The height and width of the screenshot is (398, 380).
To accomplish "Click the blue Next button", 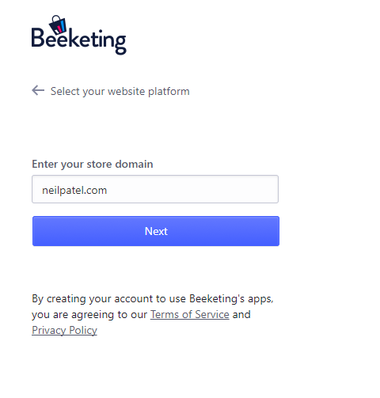I will pyautogui.click(x=156, y=231).
